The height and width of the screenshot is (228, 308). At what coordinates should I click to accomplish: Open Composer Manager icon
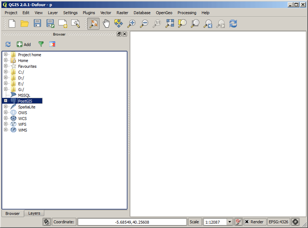tap(76, 24)
